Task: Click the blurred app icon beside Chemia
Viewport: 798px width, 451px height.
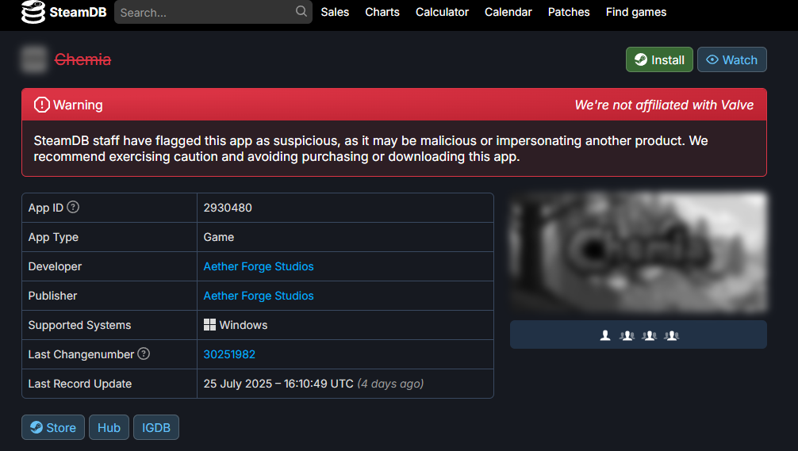Action: click(34, 59)
